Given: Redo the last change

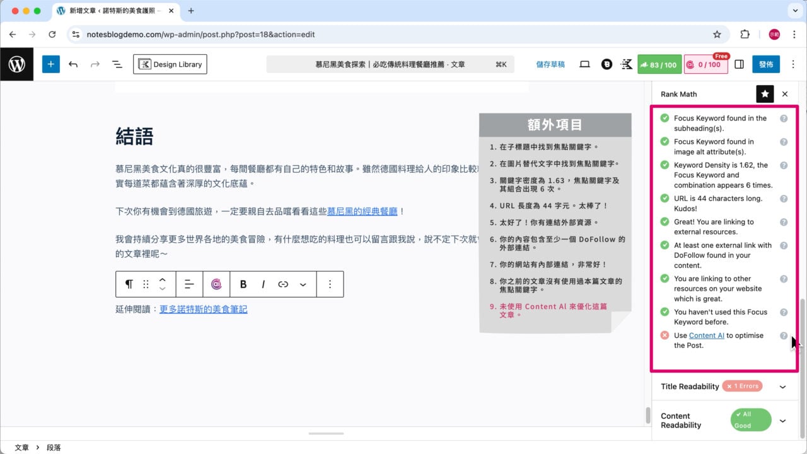Looking at the screenshot, I should point(95,64).
